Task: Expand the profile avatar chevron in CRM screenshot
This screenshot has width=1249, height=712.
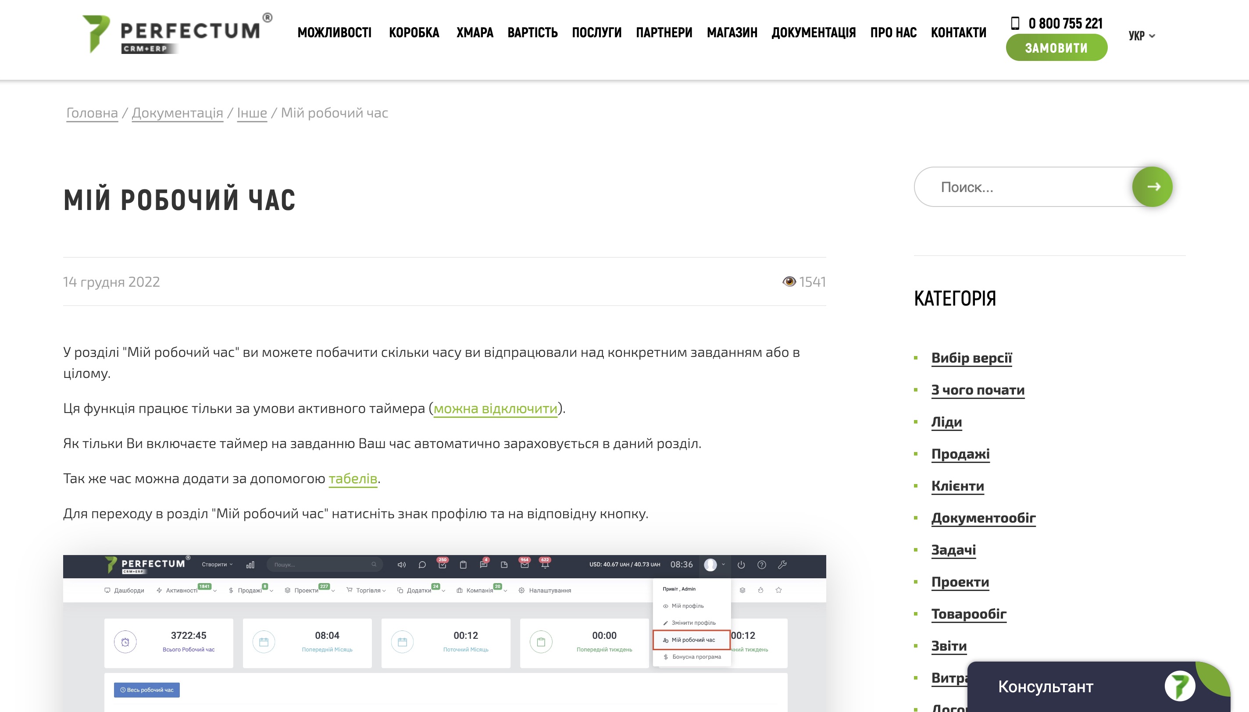Action: pyautogui.click(x=723, y=564)
